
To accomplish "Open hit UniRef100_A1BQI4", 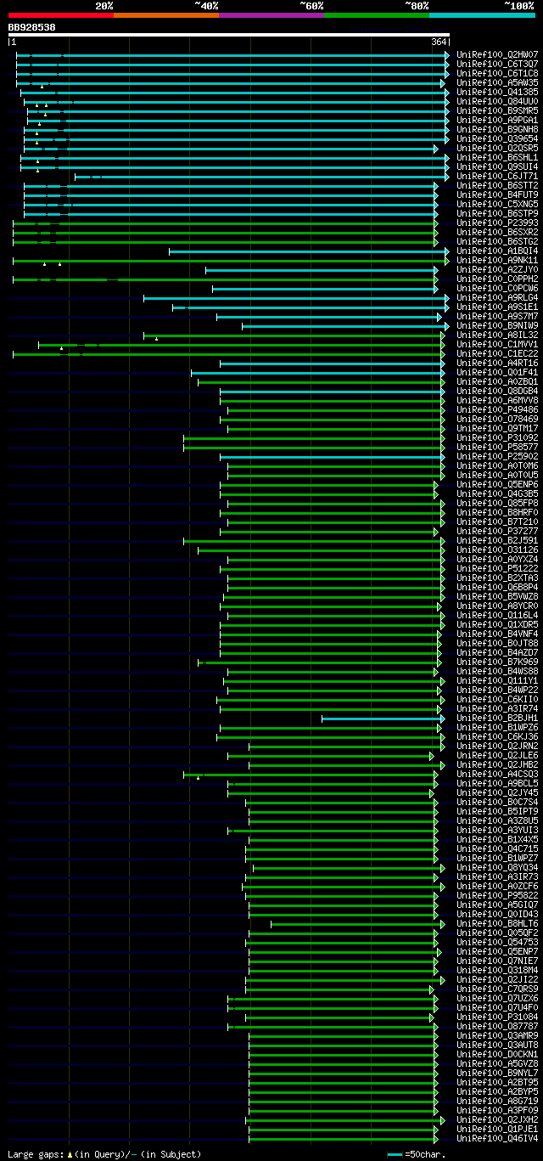I will tap(497, 251).
